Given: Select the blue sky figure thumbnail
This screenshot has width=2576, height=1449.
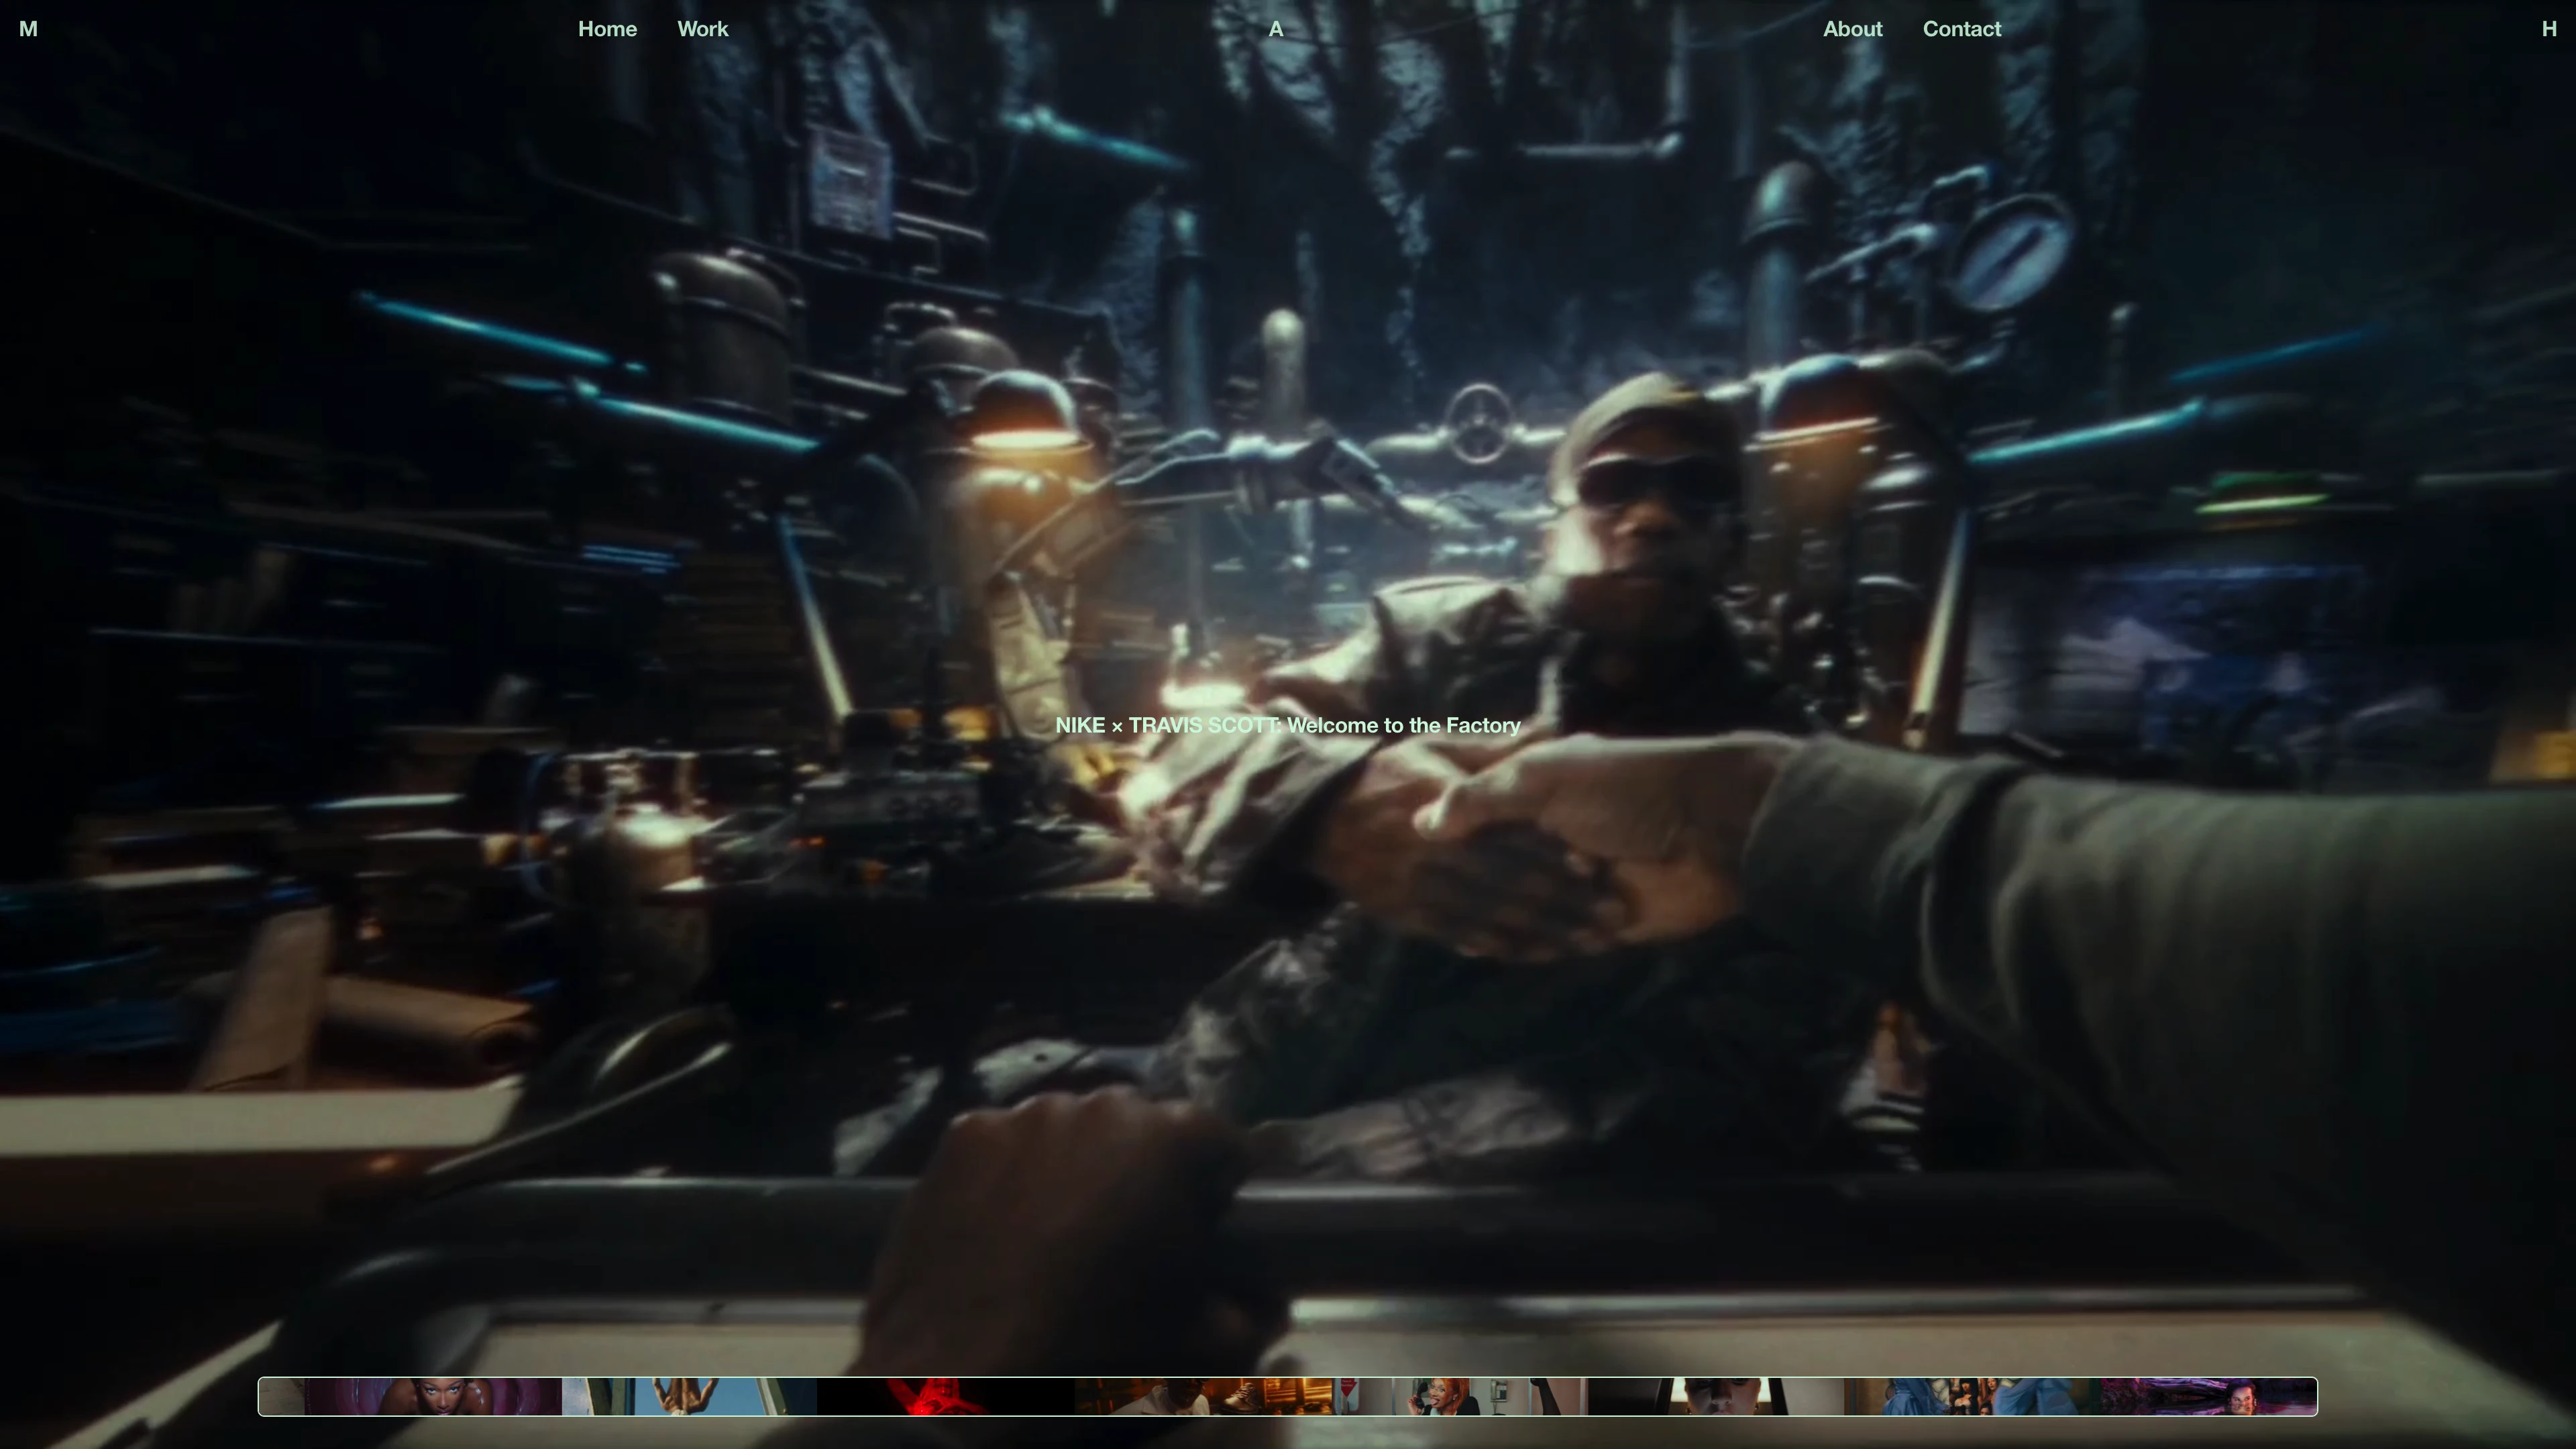Looking at the screenshot, I should [x=689, y=1396].
